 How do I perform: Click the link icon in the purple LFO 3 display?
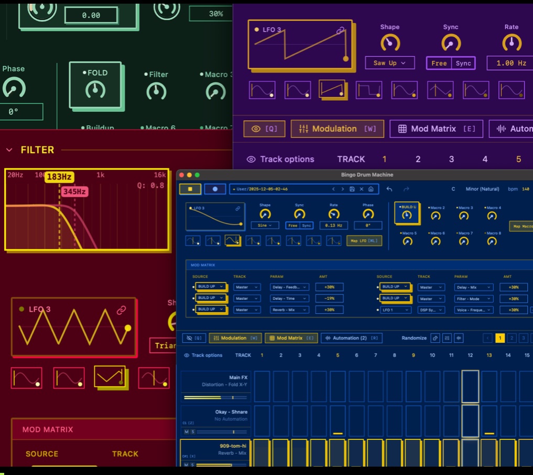(x=340, y=30)
